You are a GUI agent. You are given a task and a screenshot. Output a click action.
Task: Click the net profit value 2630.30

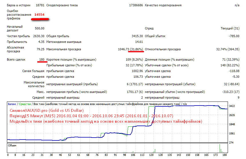point(39,36)
